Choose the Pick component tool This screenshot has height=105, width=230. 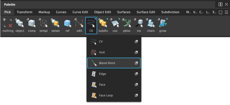(32, 25)
